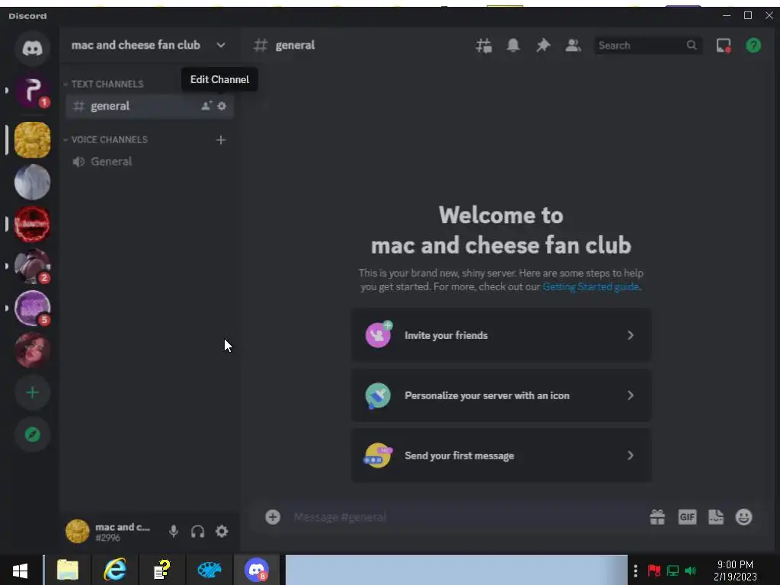The height and width of the screenshot is (585, 780).
Task: Open the Threads icon in channel header
Action: coord(484,45)
